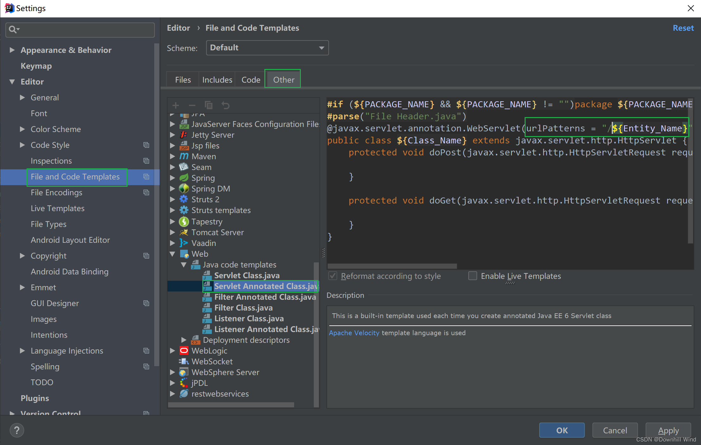Switch to the Files tab
701x445 pixels.
[183, 80]
